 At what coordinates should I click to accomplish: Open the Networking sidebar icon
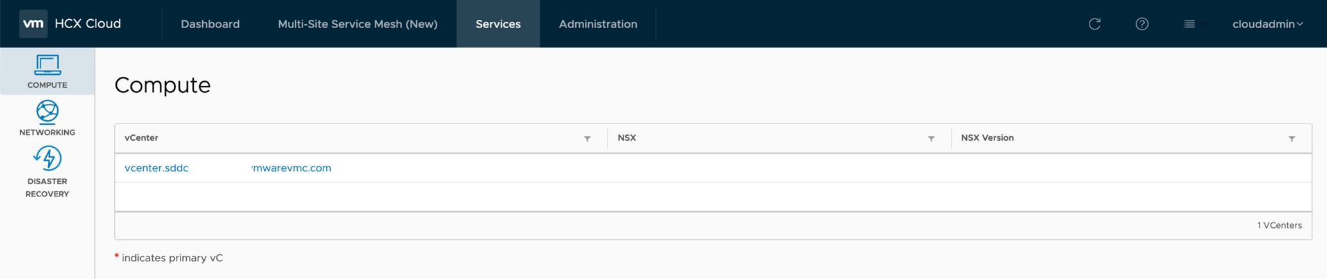(47, 118)
